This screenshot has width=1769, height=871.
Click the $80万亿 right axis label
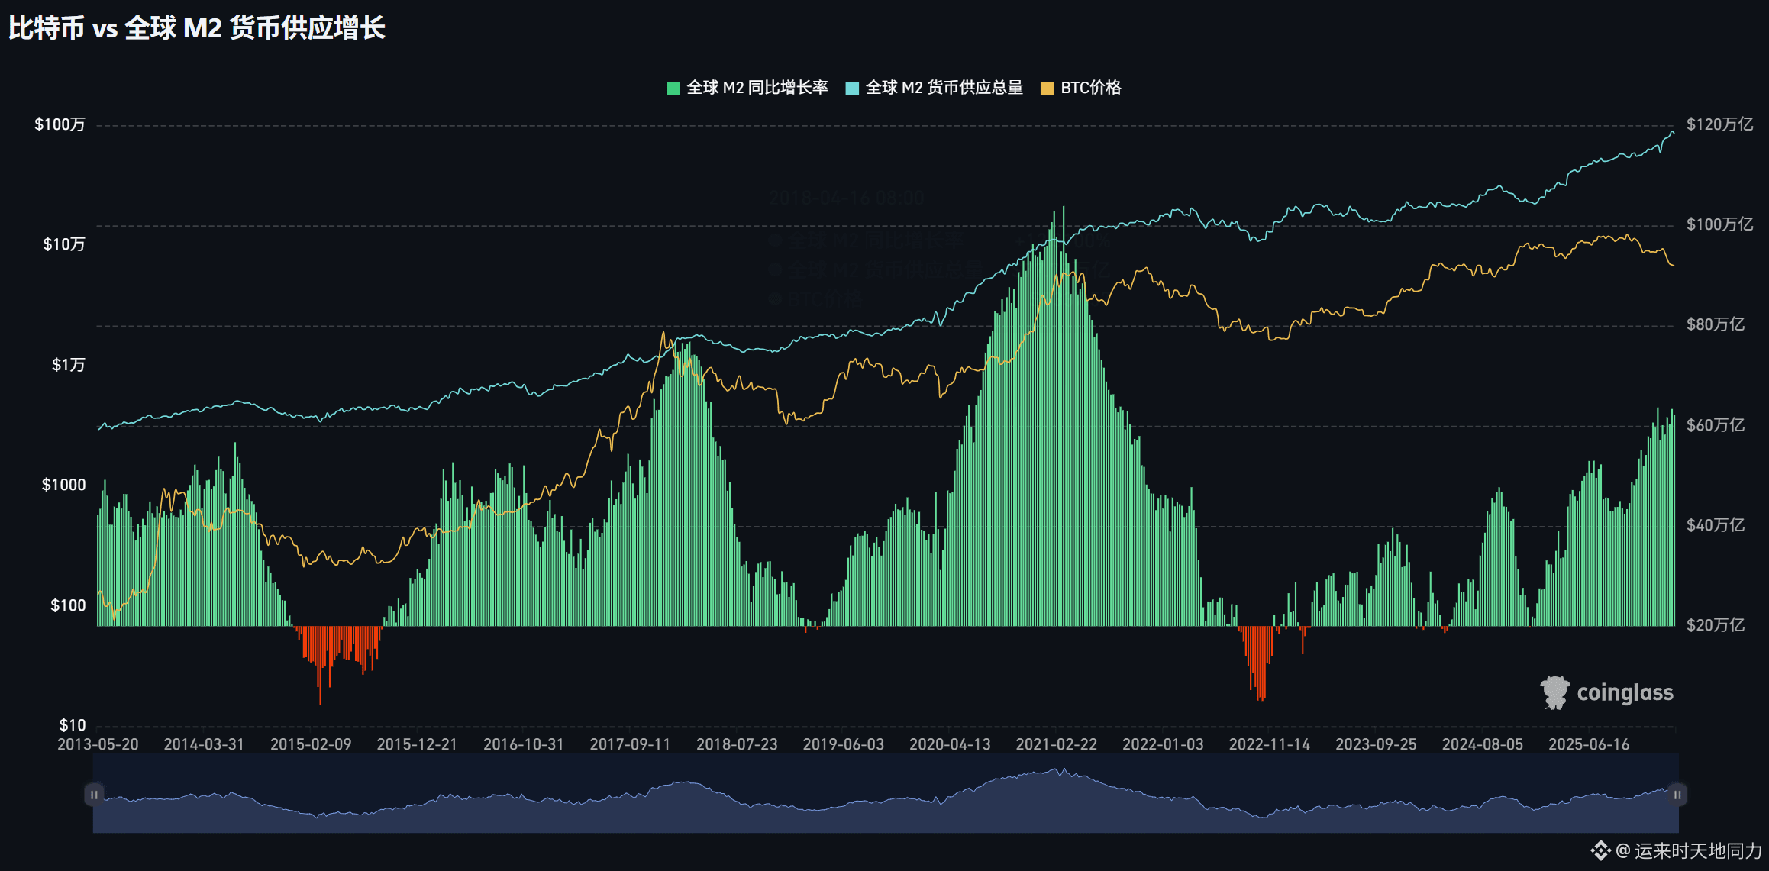[x=1716, y=324]
